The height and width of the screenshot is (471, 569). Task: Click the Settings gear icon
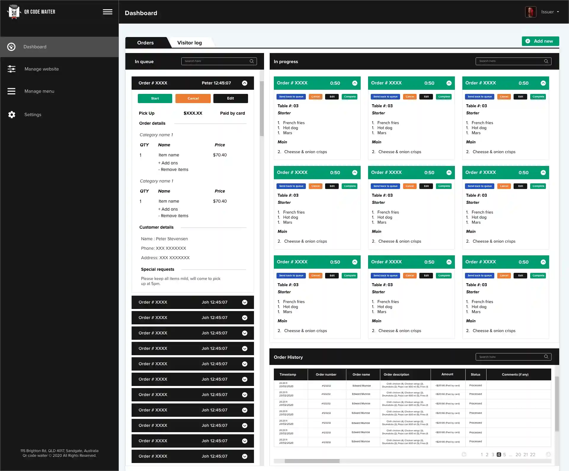point(12,115)
